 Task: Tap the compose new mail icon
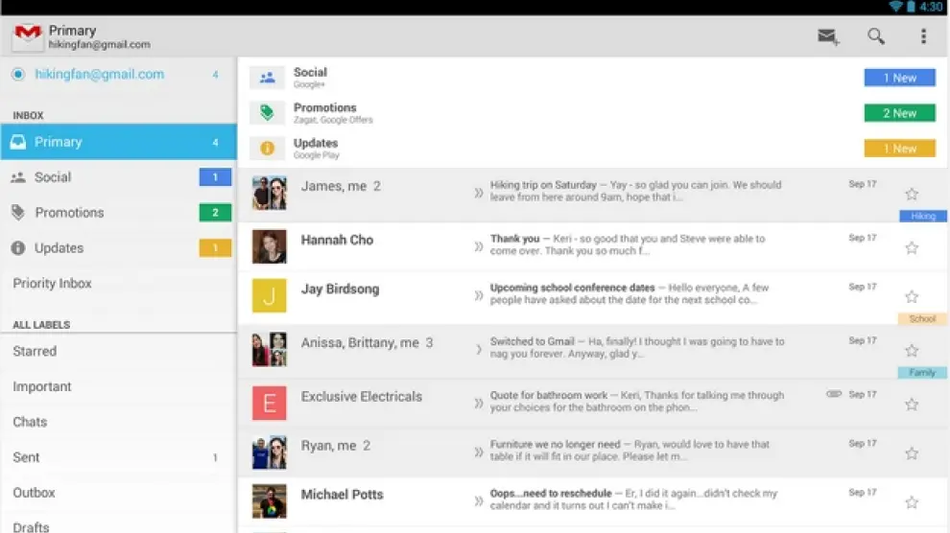click(827, 36)
